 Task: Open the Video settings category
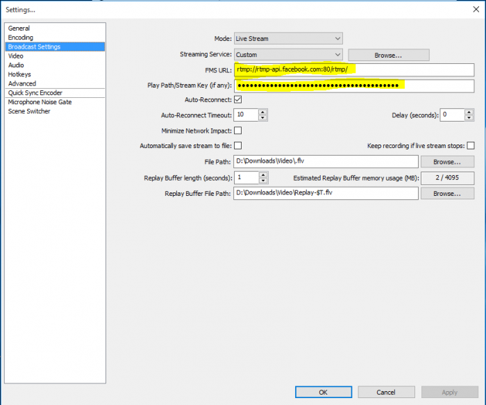pos(55,56)
